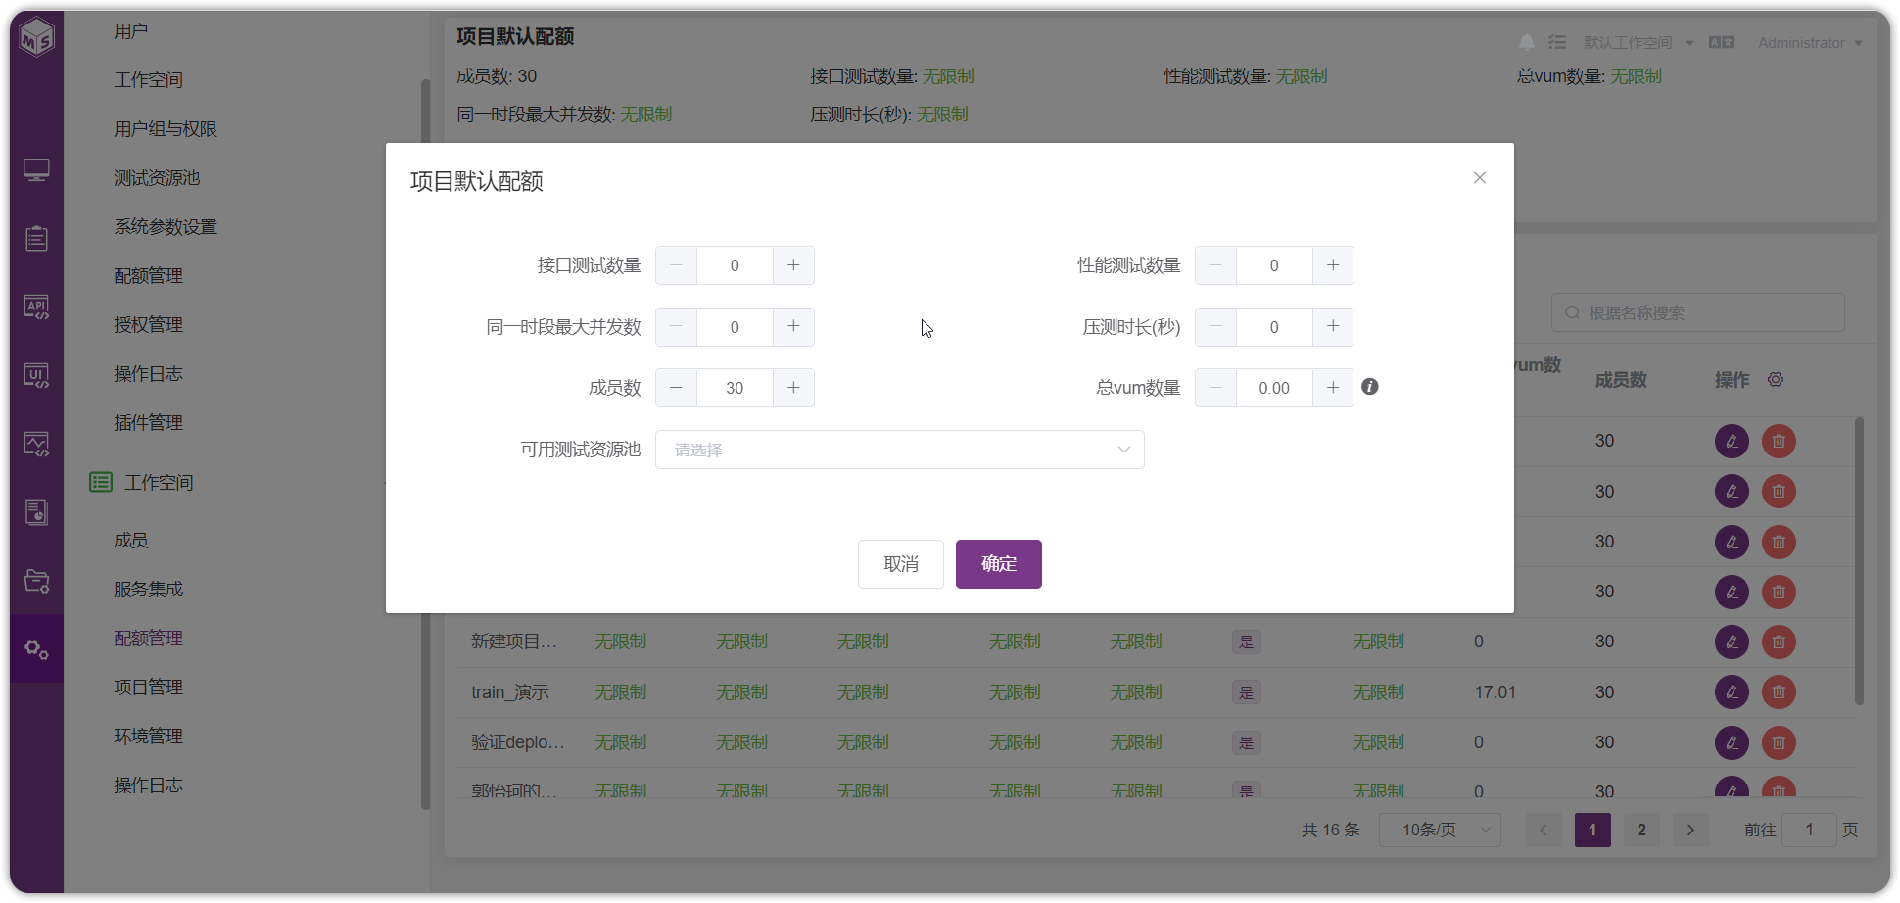The image size is (1900, 903).
Task: Open 授权管理 menu item
Action: [148, 325]
